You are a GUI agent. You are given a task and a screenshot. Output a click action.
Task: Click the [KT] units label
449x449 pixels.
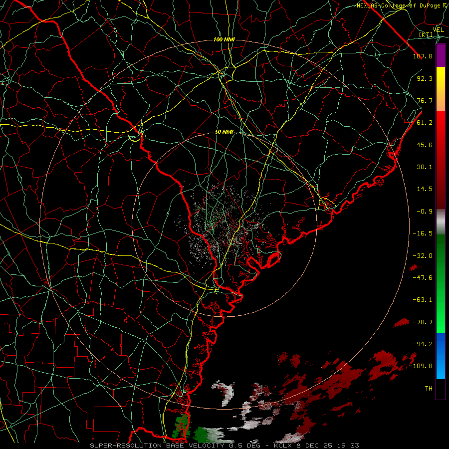426,34
